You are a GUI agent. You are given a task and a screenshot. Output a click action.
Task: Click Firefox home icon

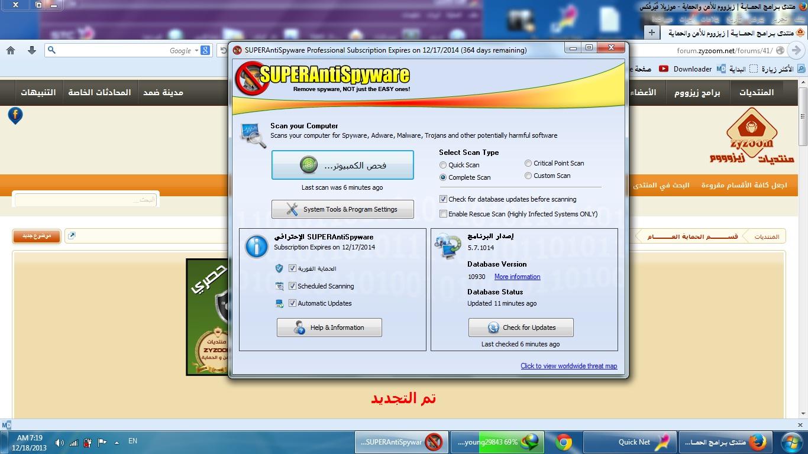(11, 50)
